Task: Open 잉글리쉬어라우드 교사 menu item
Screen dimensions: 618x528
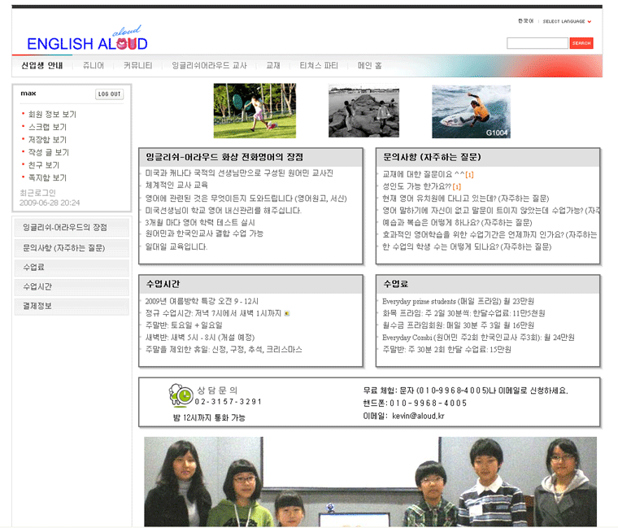Action: click(209, 65)
